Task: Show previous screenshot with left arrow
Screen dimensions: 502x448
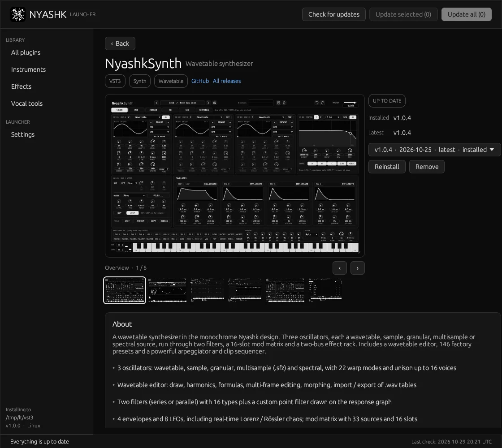Action: 340,268
